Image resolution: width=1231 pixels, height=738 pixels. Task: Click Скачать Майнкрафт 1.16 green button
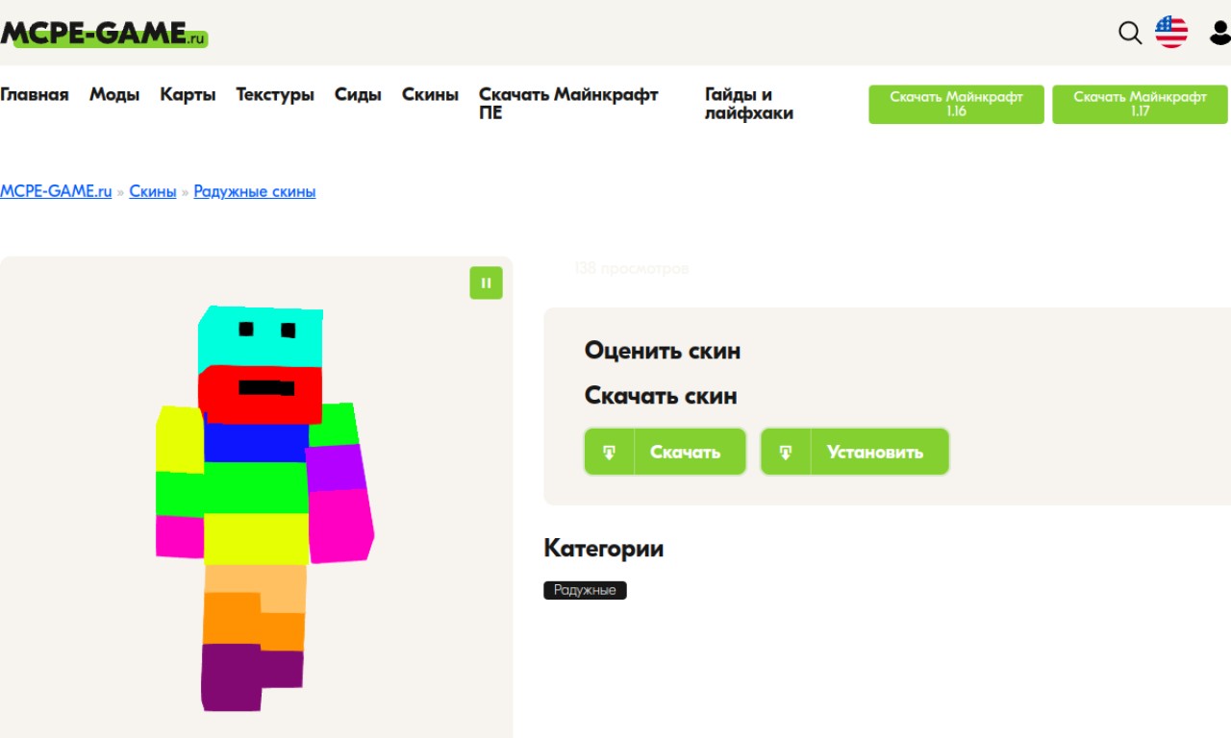pyautogui.click(x=956, y=104)
